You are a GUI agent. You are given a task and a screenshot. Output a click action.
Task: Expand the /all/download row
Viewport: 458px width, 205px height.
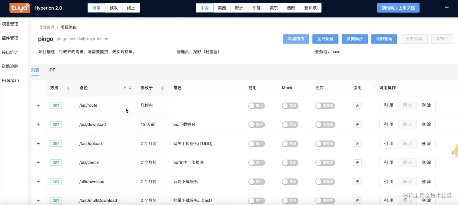(x=38, y=182)
